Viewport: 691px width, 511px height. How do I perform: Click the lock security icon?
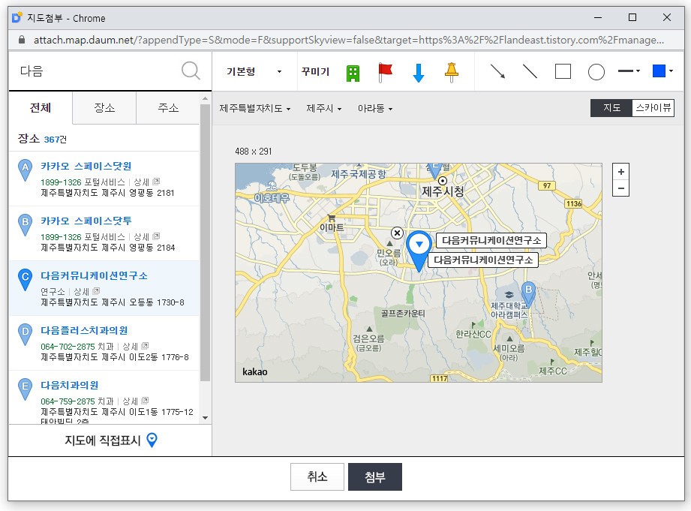click(22, 40)
